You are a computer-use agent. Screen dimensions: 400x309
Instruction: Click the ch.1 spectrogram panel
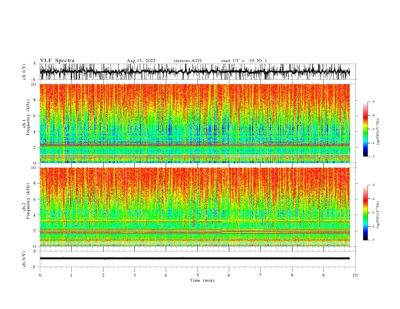pos(194,123)
